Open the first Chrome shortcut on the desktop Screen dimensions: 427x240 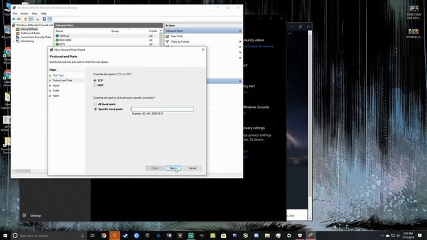[x=7, y=52]
